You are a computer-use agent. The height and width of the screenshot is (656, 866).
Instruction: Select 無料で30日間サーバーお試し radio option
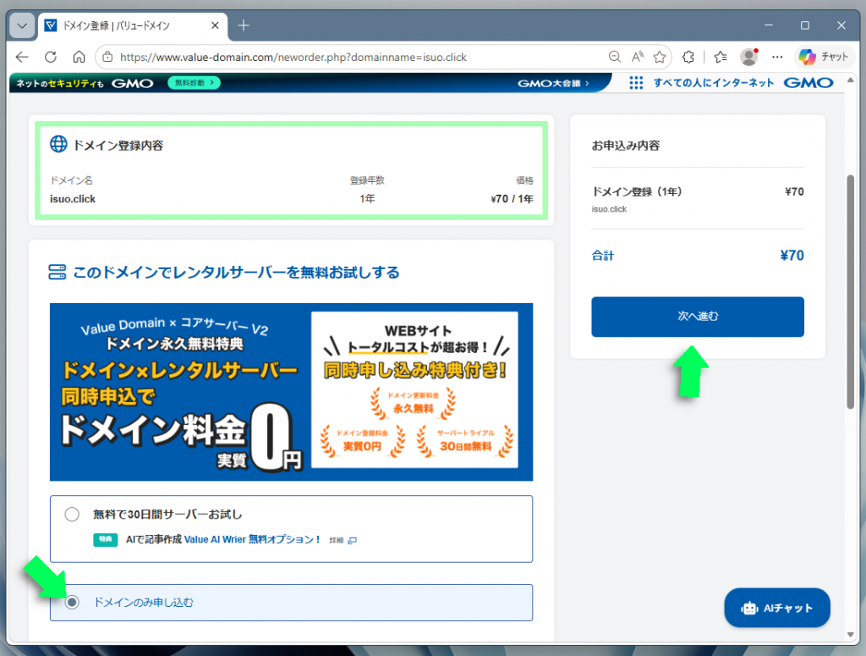click(x=72, y=515)
